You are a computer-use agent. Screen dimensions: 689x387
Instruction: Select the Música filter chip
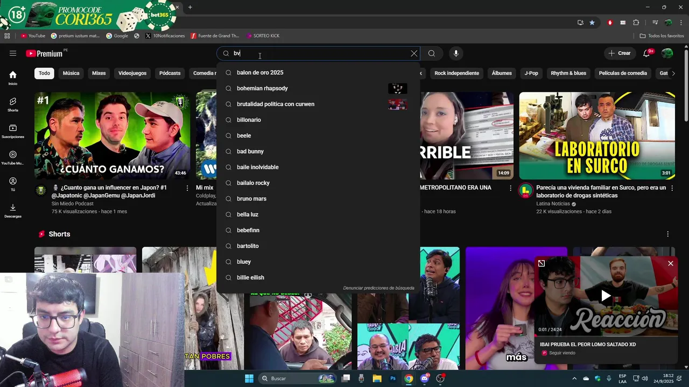pos(71,73)
